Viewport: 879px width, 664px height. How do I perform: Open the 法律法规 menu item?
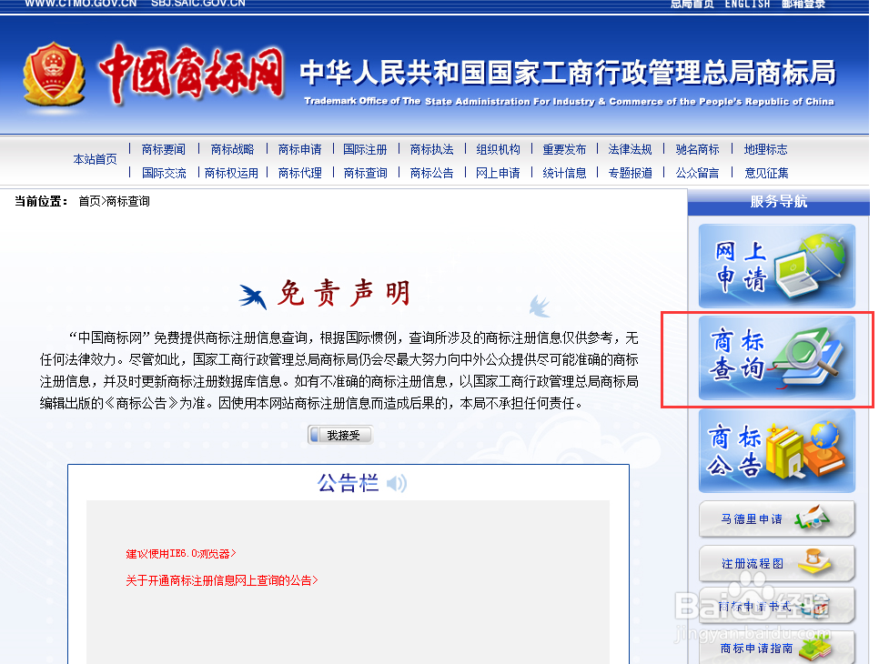[630, 149]
